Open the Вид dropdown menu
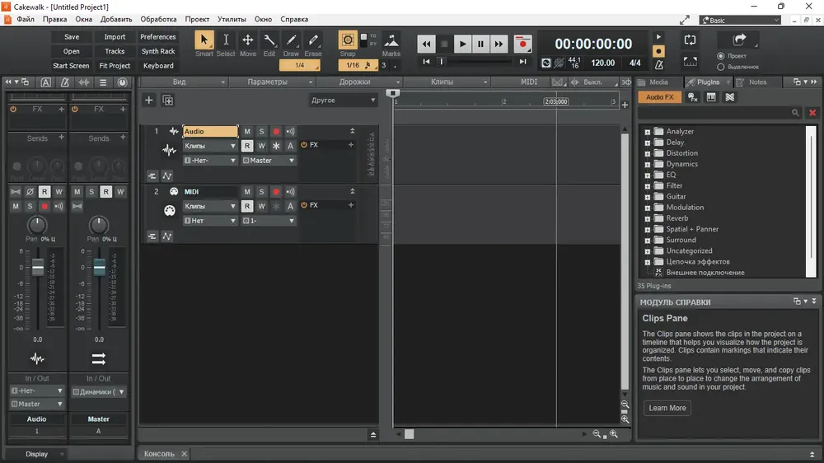The height and width of the screenshot is (463, 824). 184,82
